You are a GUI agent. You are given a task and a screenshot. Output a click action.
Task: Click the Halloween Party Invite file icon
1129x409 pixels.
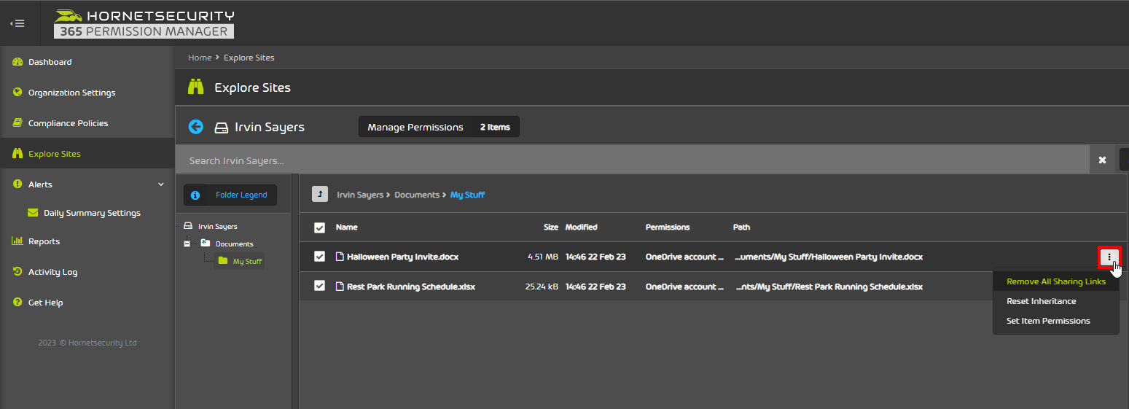[x=339, y=257]
